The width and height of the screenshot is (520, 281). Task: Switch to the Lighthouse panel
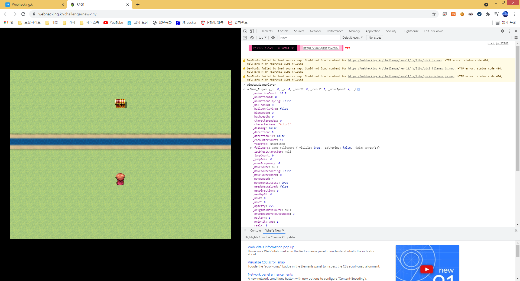tap(411, 31)
